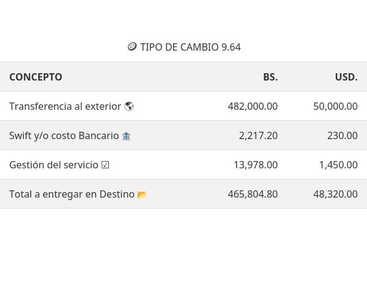Select the 50,000.00 USD amount
This screenshot has height=305, width=367.
click(x=335, y=106)
